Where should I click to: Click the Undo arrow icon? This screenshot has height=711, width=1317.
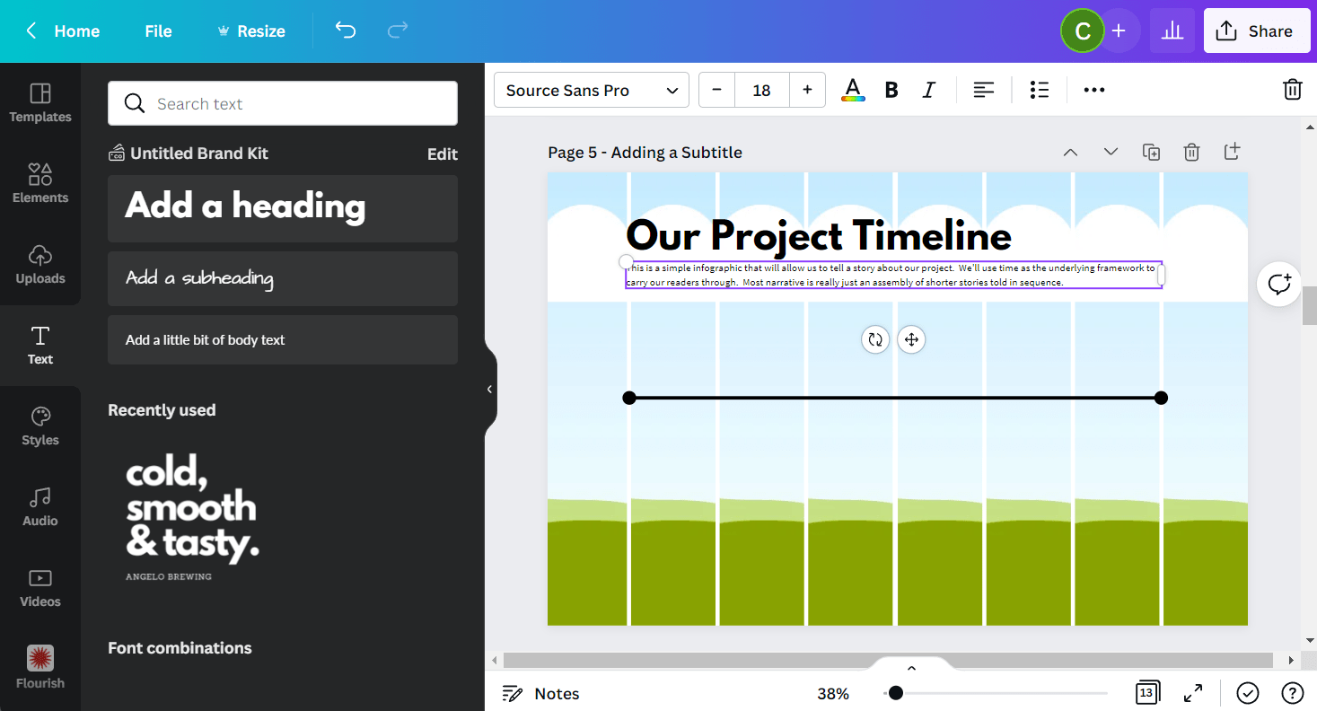click(345, 30)
